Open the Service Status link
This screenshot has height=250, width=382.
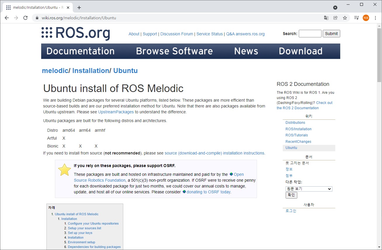[x=209, y=34]
